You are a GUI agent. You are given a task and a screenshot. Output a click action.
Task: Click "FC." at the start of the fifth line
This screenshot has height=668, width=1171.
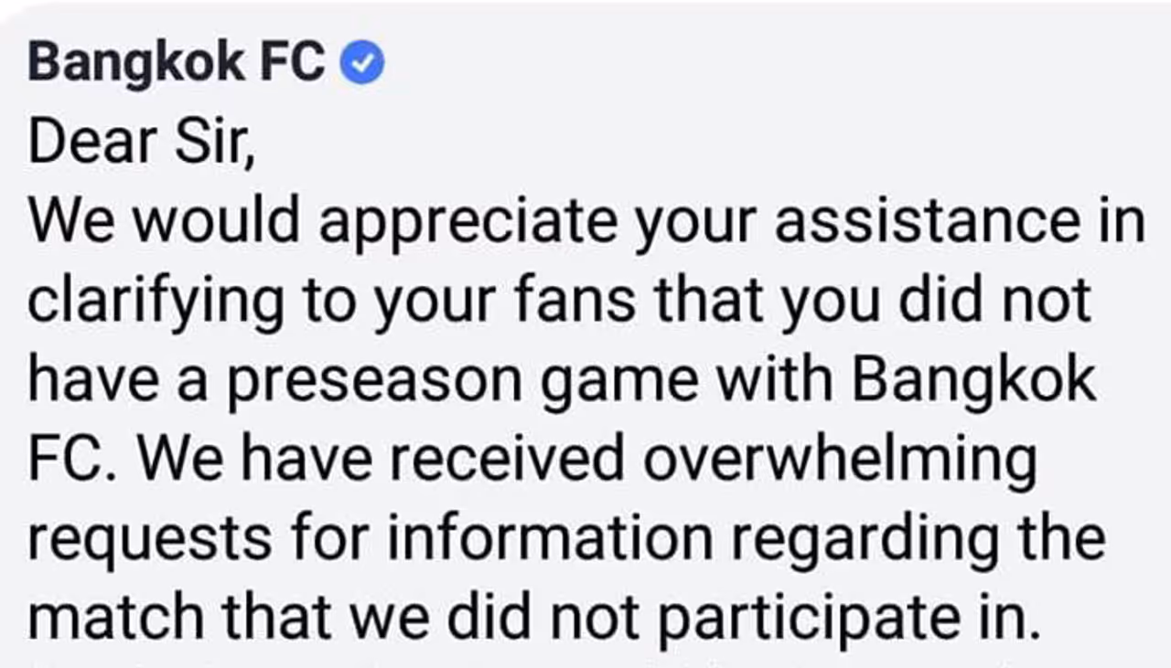(73, 461)
